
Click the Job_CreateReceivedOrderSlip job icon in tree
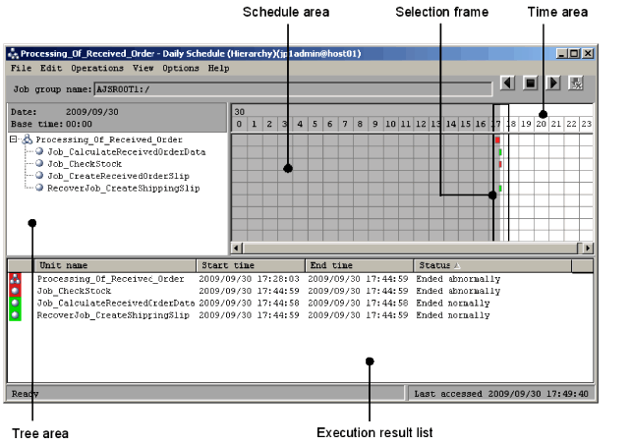pos(39,176)
